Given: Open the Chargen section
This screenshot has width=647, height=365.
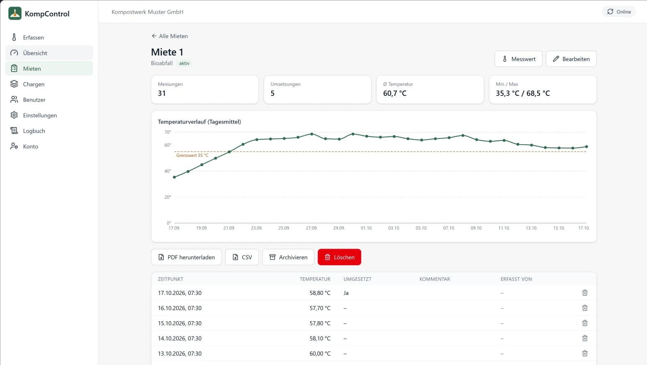Looking at the screenshot, I should [x=49, y=84].
